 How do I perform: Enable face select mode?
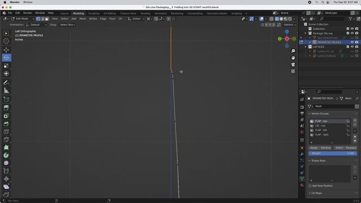coord(47,19)
